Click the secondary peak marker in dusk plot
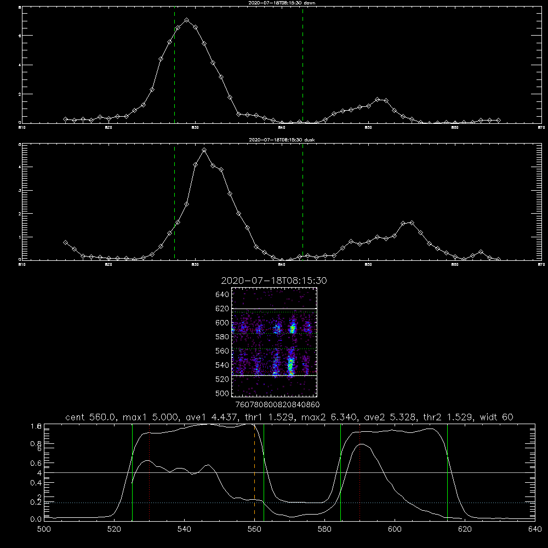The height and width of the screenshot is (548, 548). 412,222
